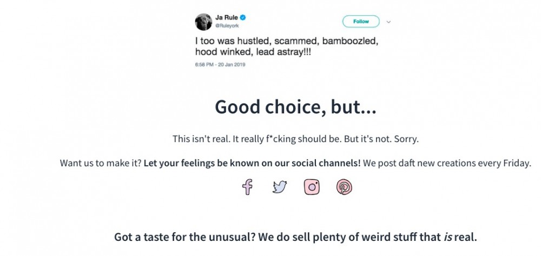This screenshot has height=256, width=541.
Task: Click the "Good choice, but..." heading
Action: [x=295, y=107]
